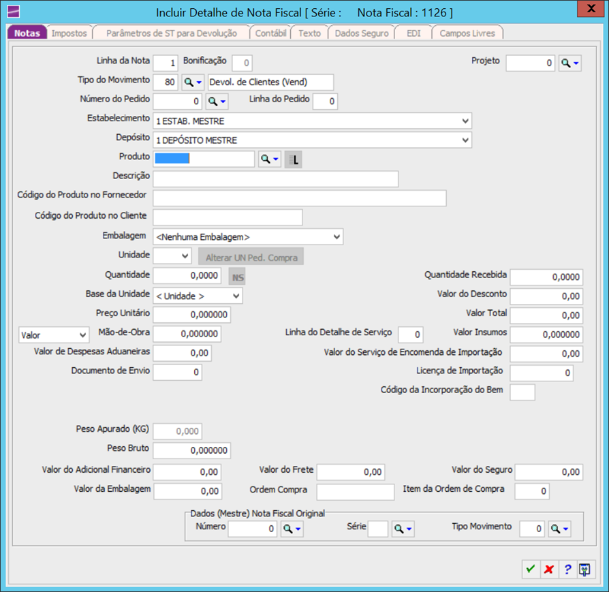This screenshot has width=609, height=592.
Task: Click the Valor do Seguro field
Action: [x=549, y=472]
